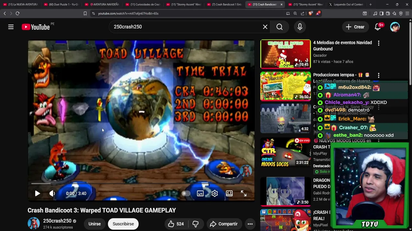Open the YouTube guide hamburger menu
Image resolution: width=412 pixels, height=231 pixels.
click(11, 27)
